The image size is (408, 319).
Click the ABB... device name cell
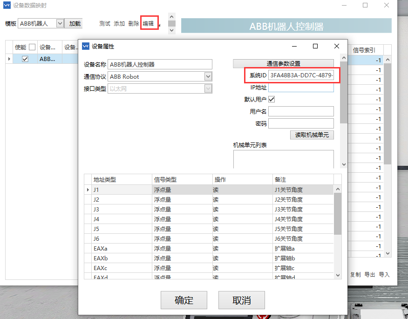50,59
